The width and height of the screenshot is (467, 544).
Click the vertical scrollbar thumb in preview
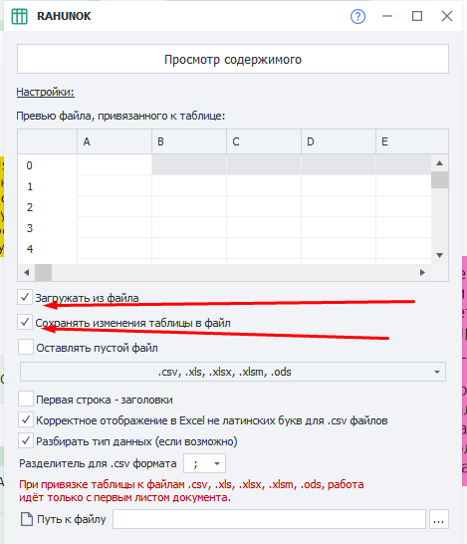coord(439,180)
